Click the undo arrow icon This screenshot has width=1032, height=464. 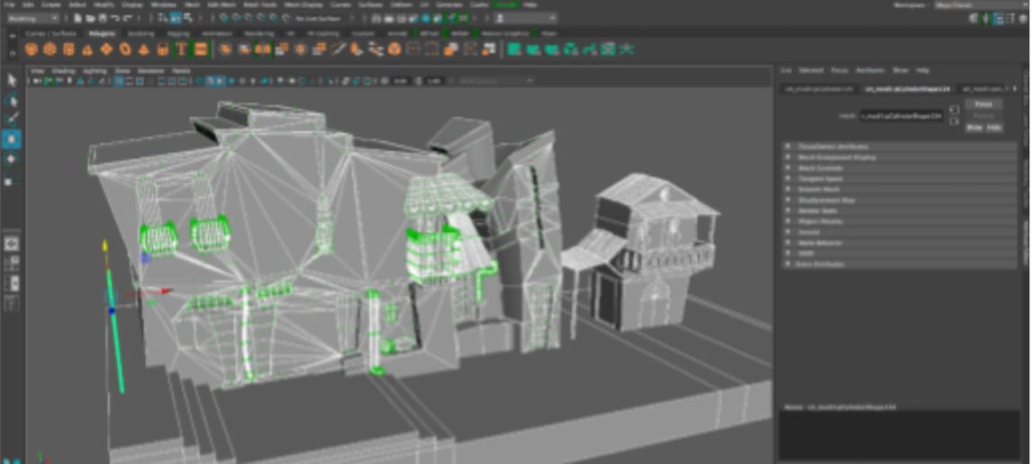click(117, 18)
